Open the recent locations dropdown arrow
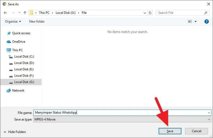The height and width of the screenshot is (138, 213). 19,13
